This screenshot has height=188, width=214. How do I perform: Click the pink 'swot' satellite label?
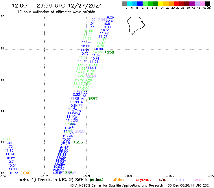(198, 180)
